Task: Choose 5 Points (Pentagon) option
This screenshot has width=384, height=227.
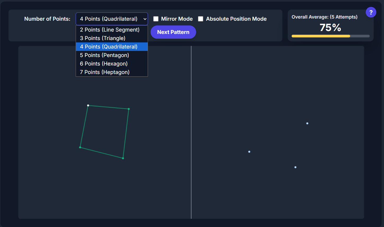Action: [112, 55]
